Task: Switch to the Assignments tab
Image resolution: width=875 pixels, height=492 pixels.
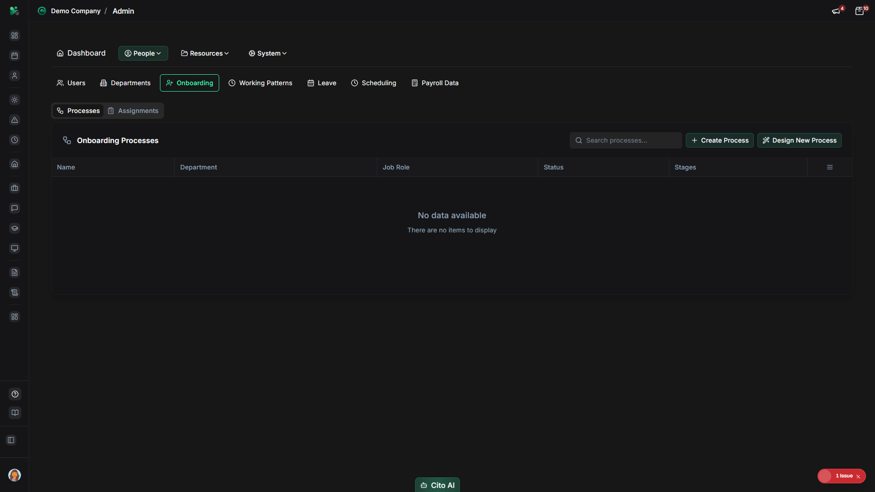Action: coord(133,110)
